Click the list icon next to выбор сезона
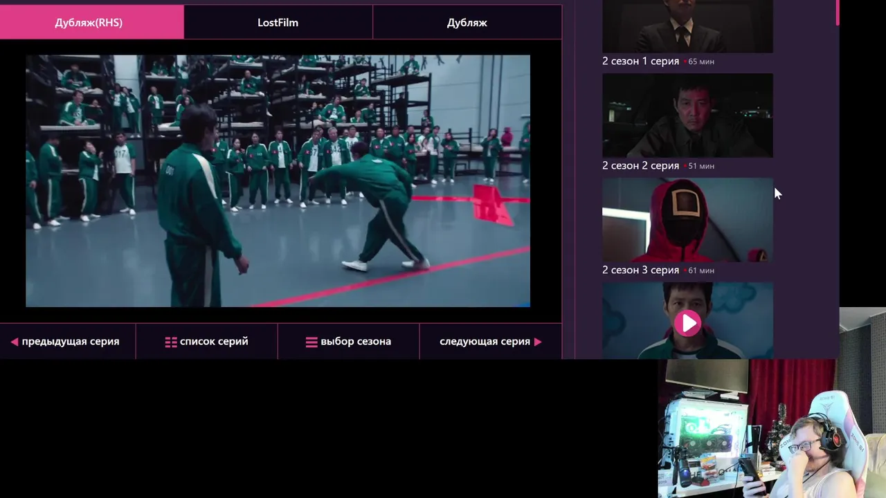 point(311,342)
